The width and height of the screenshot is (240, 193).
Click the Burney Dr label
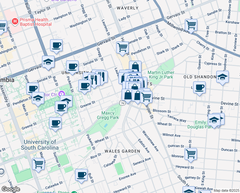(x=193, y=178)
